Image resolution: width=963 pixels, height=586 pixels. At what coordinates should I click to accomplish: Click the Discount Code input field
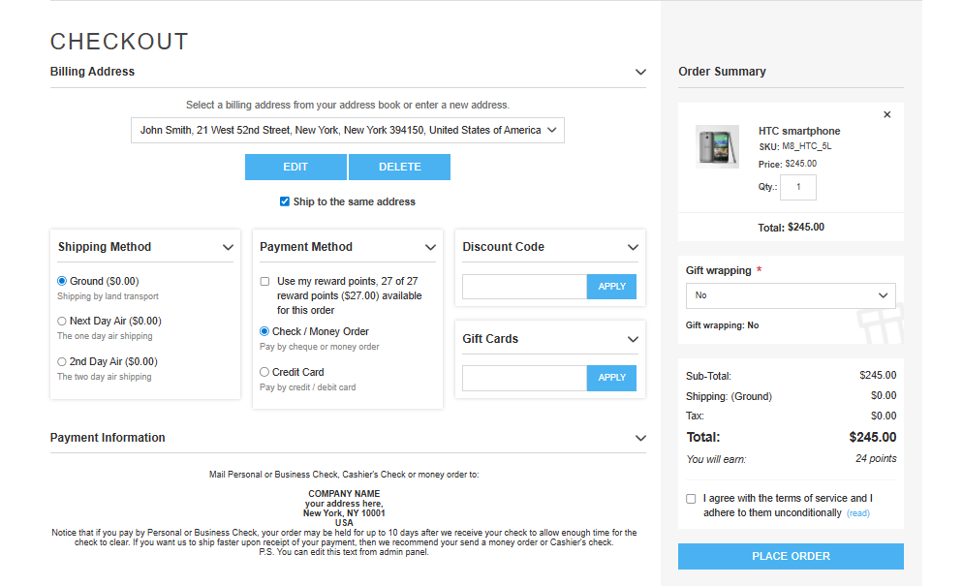pos(524,287)
